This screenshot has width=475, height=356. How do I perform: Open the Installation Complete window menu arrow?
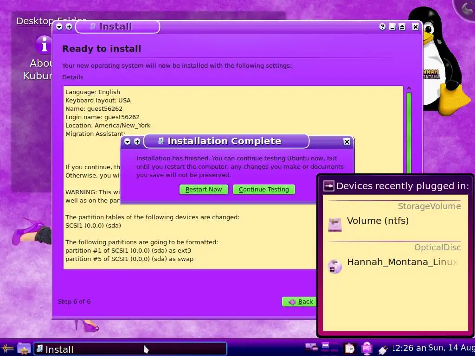click(127, 142)
